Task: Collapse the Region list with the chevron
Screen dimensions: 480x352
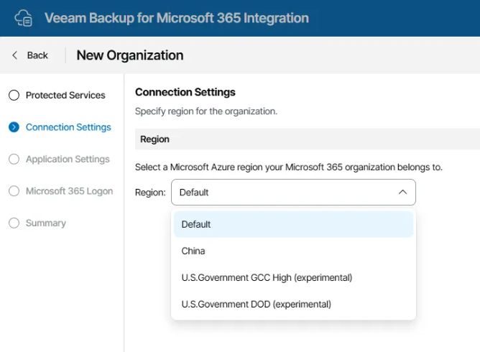Action: tap(402, 193)
